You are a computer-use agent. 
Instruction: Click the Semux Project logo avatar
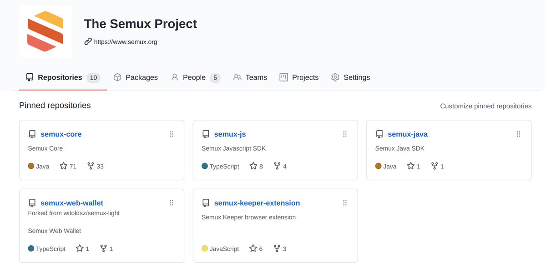pyautogui.click(x=45, y=31)
